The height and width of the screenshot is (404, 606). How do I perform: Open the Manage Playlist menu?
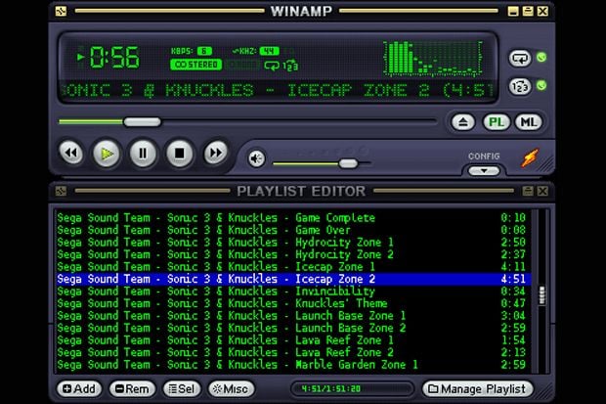click(x=478, y=388)
